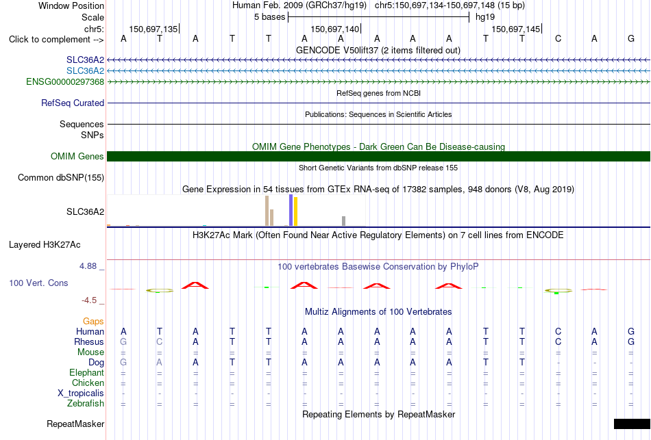651x440 pixels.
Task: Click the Window Position label
Action: coord(71,5)
